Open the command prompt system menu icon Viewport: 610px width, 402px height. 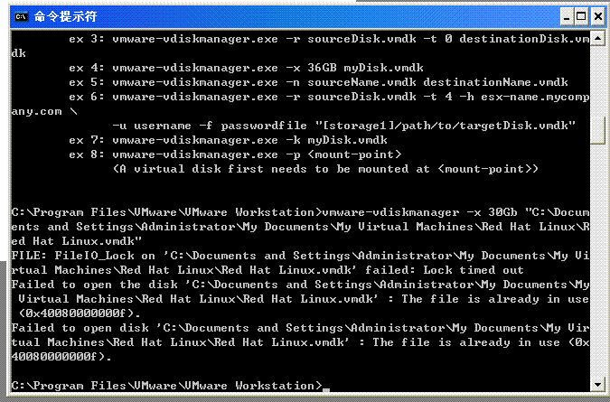[x=21, y=17]
